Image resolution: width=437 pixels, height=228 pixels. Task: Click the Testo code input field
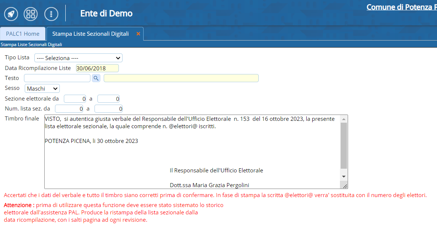(x=57, y=78)
